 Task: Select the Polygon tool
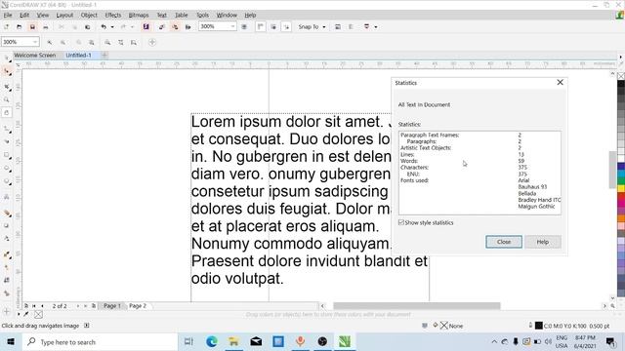7,181
